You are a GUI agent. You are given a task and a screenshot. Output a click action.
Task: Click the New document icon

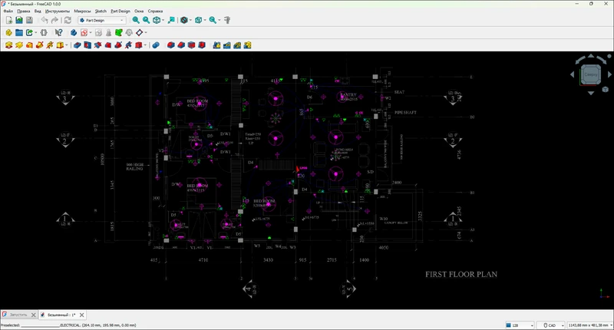coord(9,21)
